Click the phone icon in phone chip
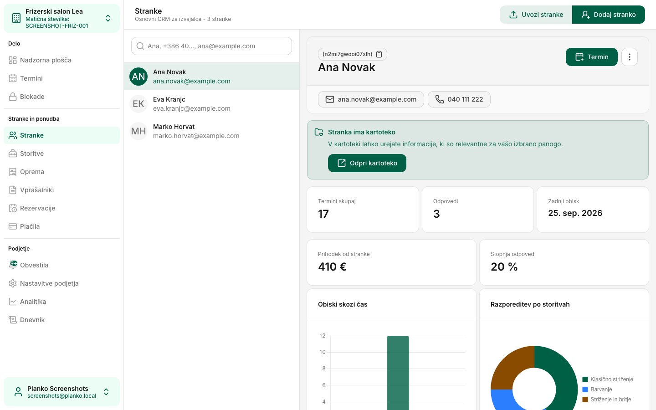Screen dimensions: 656x410 (440, 99)
